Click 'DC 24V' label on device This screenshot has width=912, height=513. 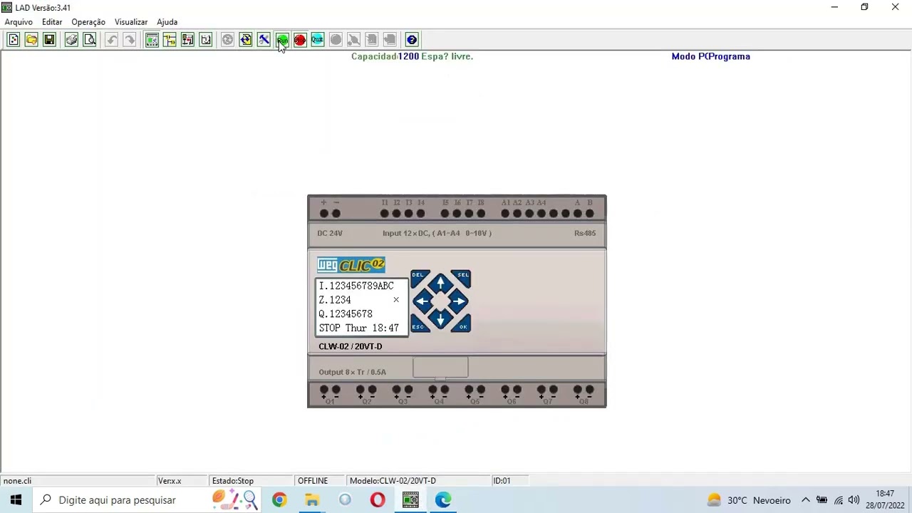coord(330,233)
